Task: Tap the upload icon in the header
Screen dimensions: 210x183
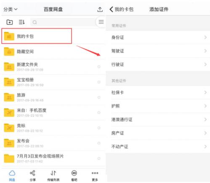Action: coord(100,9)
